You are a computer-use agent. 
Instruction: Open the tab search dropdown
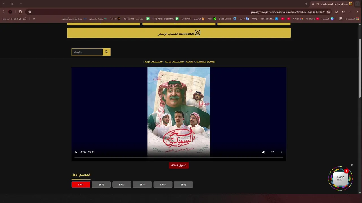[357, 4]
